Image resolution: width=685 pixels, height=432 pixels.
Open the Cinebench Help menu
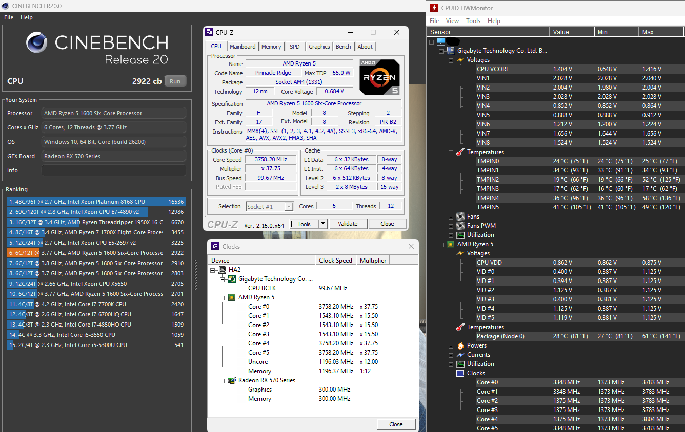(27, 17)
